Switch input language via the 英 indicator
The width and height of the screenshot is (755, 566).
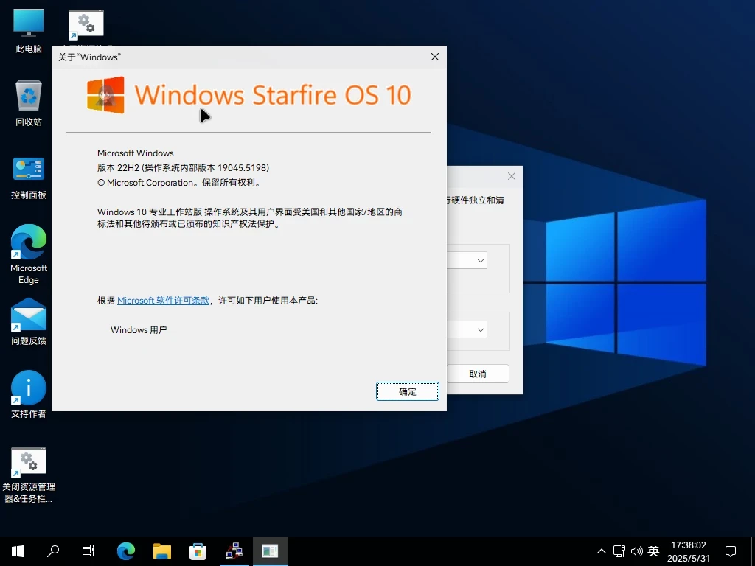(653, 551)
